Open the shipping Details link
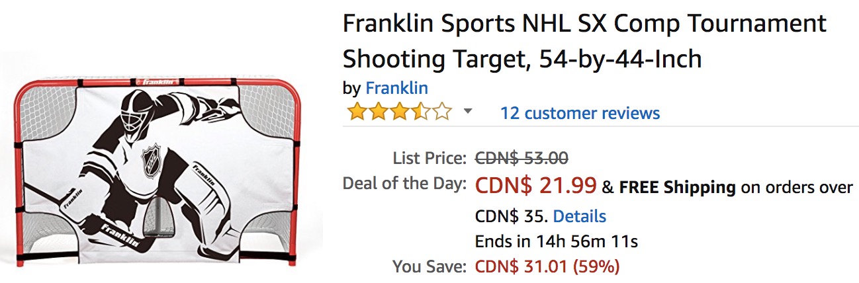 click(x=579, y=216)
